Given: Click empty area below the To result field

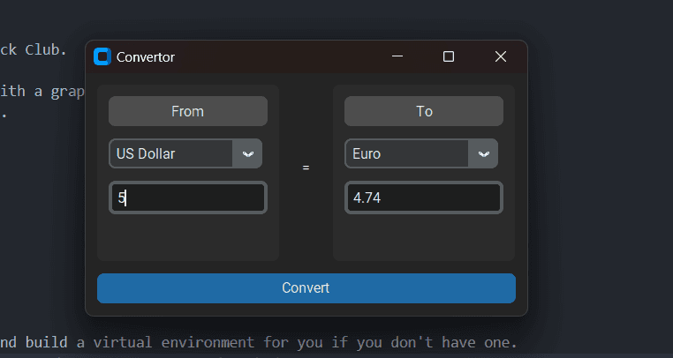Looking at the screenshot, I should [x=423, y=236].
